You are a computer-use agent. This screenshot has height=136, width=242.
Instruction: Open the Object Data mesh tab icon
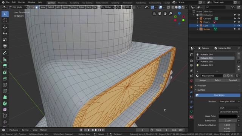[x=191, y=112]
